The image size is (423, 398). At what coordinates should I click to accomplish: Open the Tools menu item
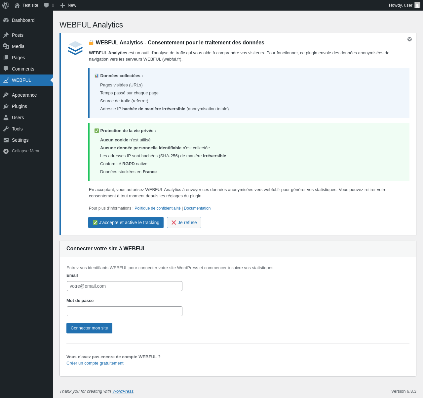coord(26,129)
